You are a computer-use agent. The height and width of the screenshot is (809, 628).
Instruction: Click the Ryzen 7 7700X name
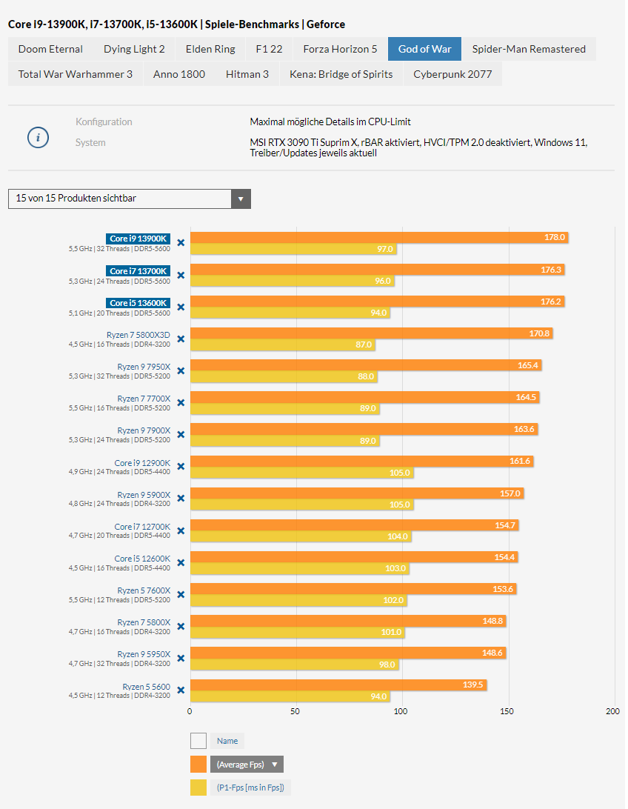144,399
